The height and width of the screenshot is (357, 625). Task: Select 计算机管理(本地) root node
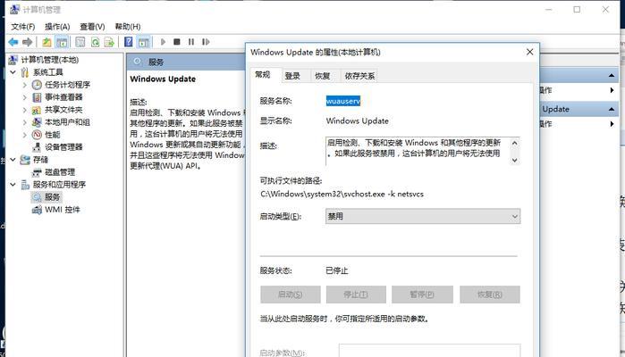(50, 60)
